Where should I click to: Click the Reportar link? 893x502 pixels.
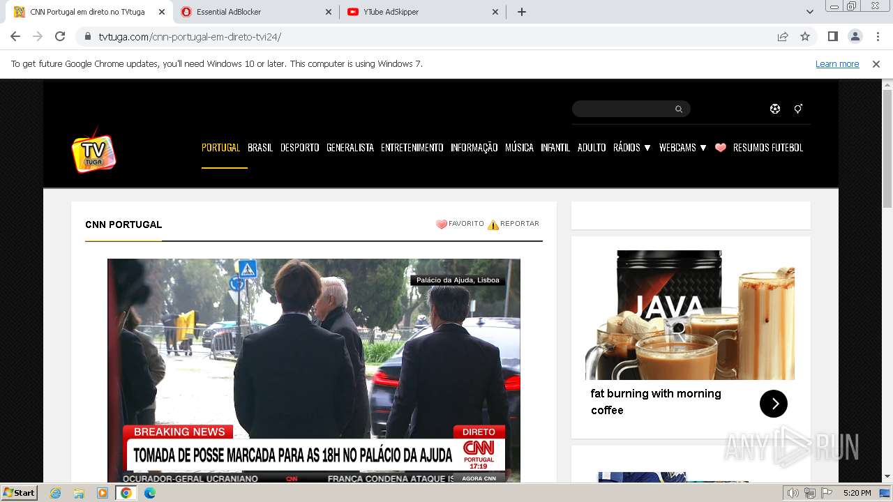(520, 224)
